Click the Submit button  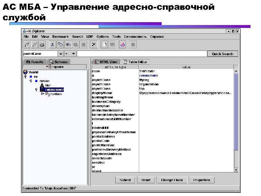125,180
